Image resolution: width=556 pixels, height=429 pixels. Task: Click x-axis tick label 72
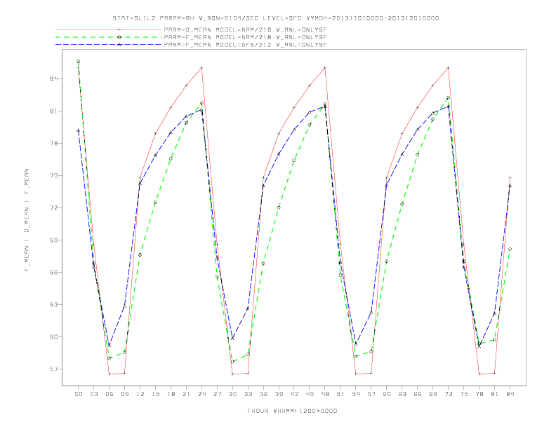coord(449,394)
